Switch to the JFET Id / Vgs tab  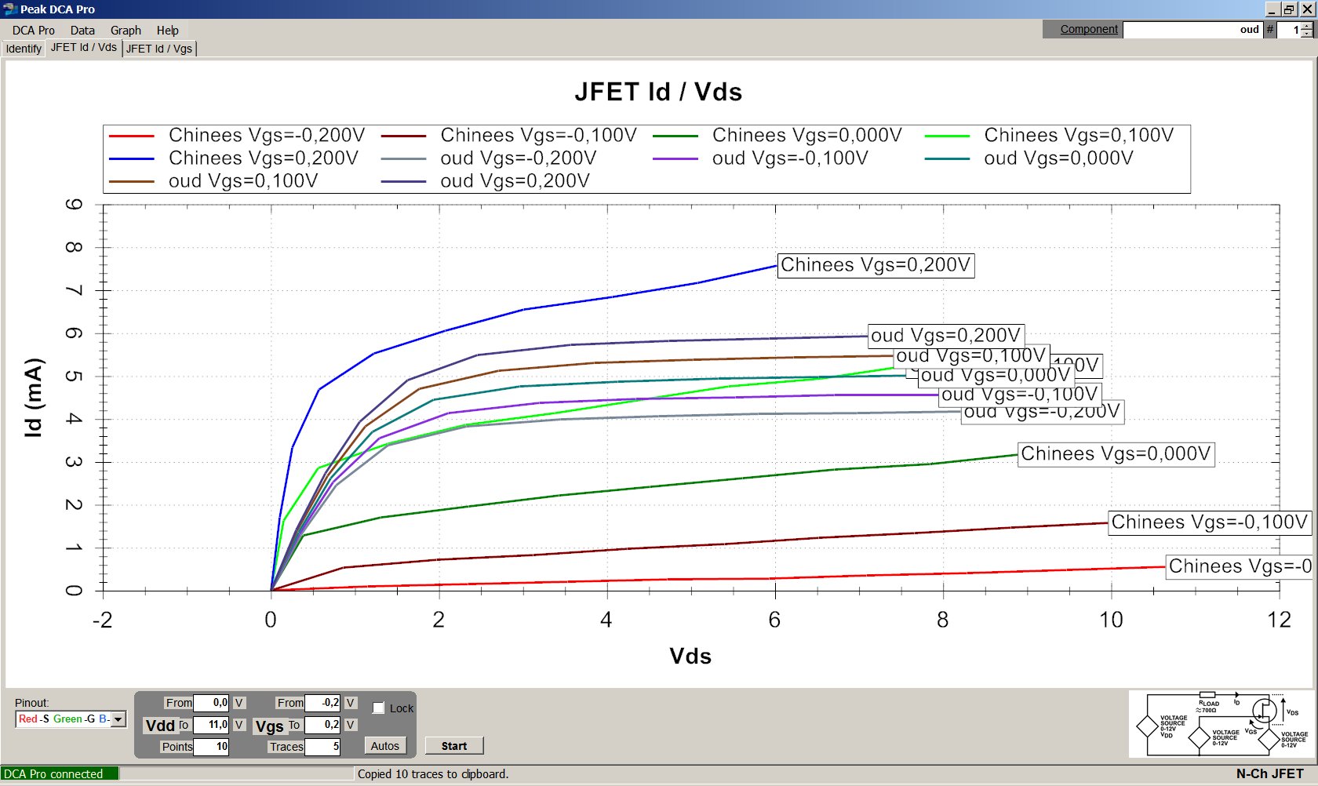coord(159,49)
